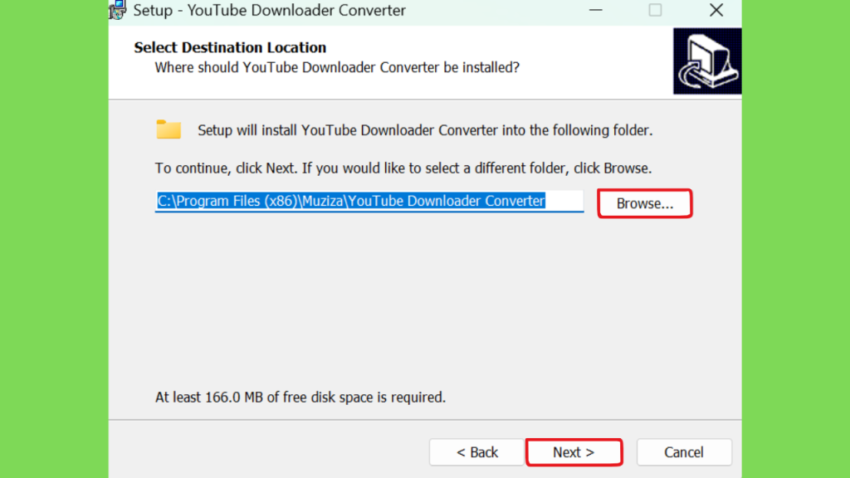Screen dimensions: 850x478
Task: Click the installer computer logo image
Action: click(707, 61)
